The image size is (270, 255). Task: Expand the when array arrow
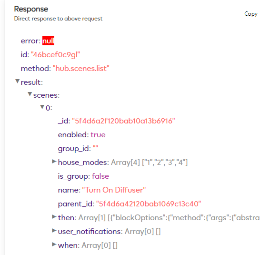tap(54, 245)
